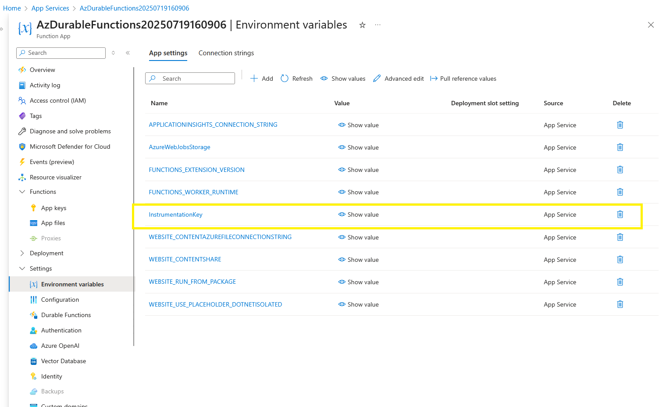666x407 pixels.
Task: Delete the WEBSITE_CONTENTAZUREFILECONNECTIONSTRING setting
Action: tap(620, 237)
